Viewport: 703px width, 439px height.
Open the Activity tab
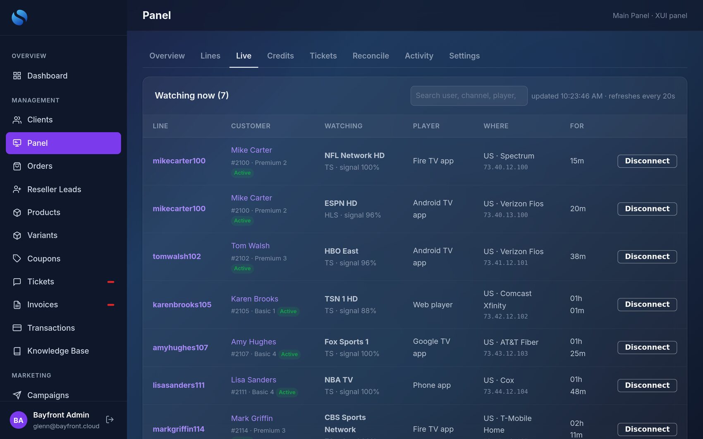point(419,56)
